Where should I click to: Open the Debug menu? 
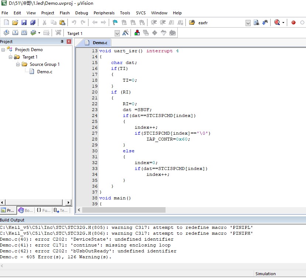point(81,13)
